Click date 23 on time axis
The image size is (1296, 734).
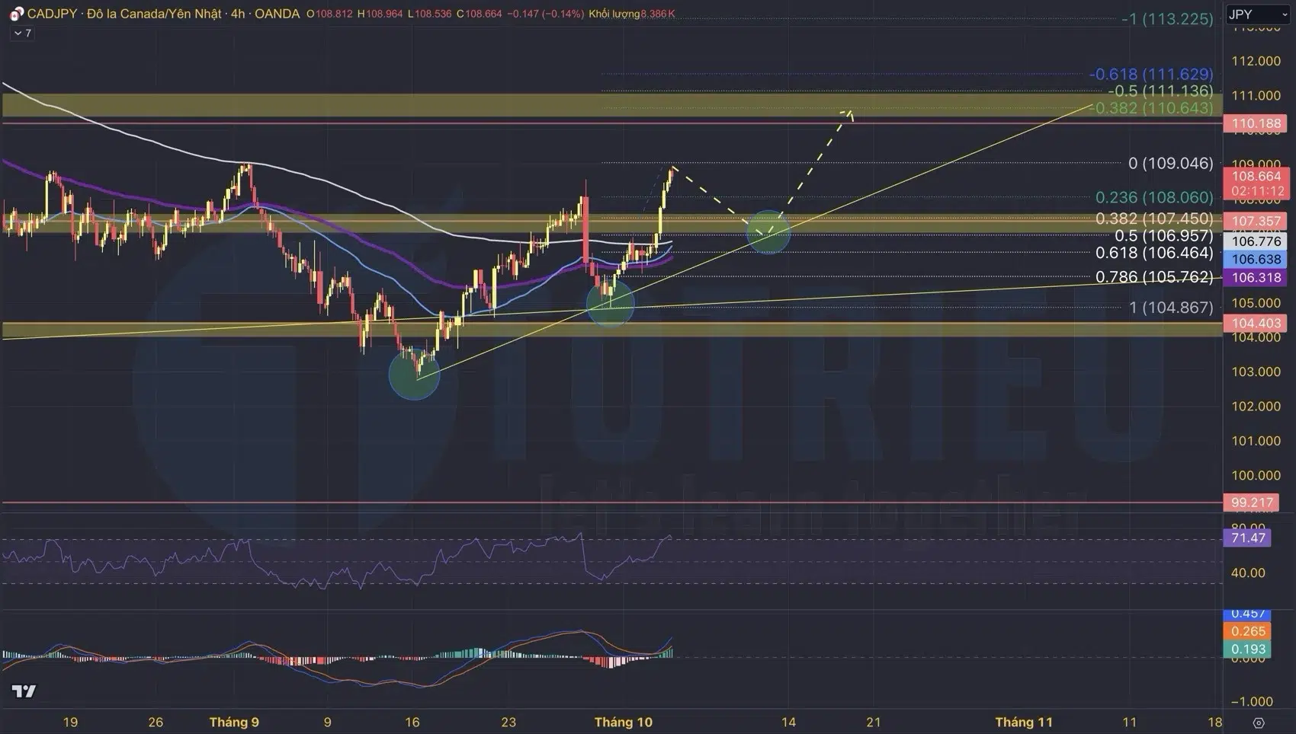tap(508, 722)
